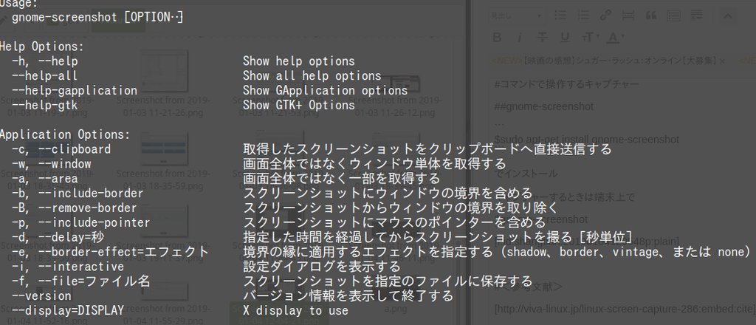The width and height of the screenshot is (756, 325).
Task: Insert a read-more break in the editor
Action: point(628,16)
